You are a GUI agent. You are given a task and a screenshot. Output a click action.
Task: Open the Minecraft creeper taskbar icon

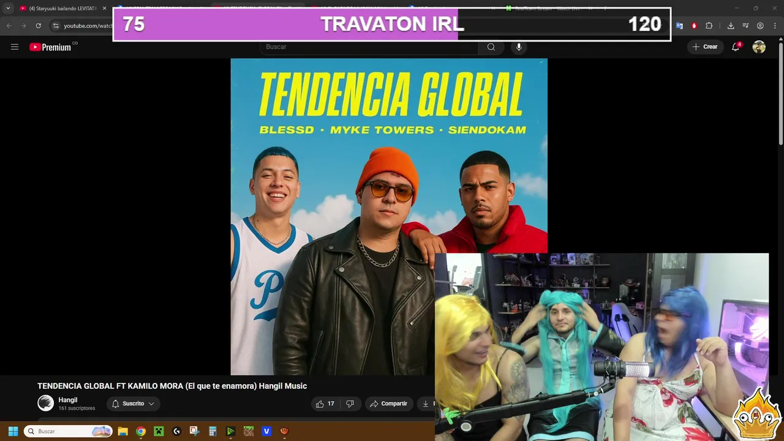pyautogui.click(x=159, y=431)
